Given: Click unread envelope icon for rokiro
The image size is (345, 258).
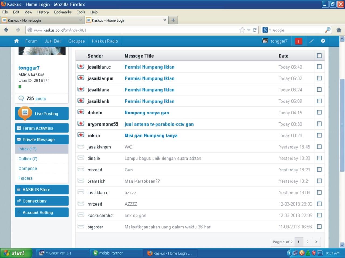Looking at the screenshot, I should point(81,135).
